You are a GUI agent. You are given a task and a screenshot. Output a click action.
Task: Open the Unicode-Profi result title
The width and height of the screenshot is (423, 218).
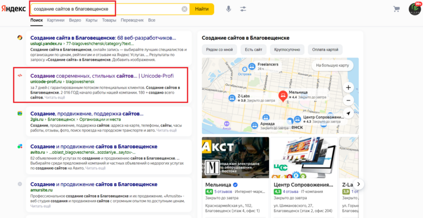(102, 76)
